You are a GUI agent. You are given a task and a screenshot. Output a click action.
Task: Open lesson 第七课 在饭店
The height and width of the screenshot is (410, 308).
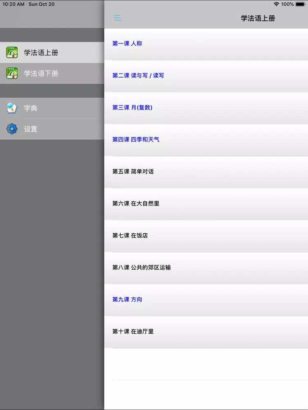point(206,236)
